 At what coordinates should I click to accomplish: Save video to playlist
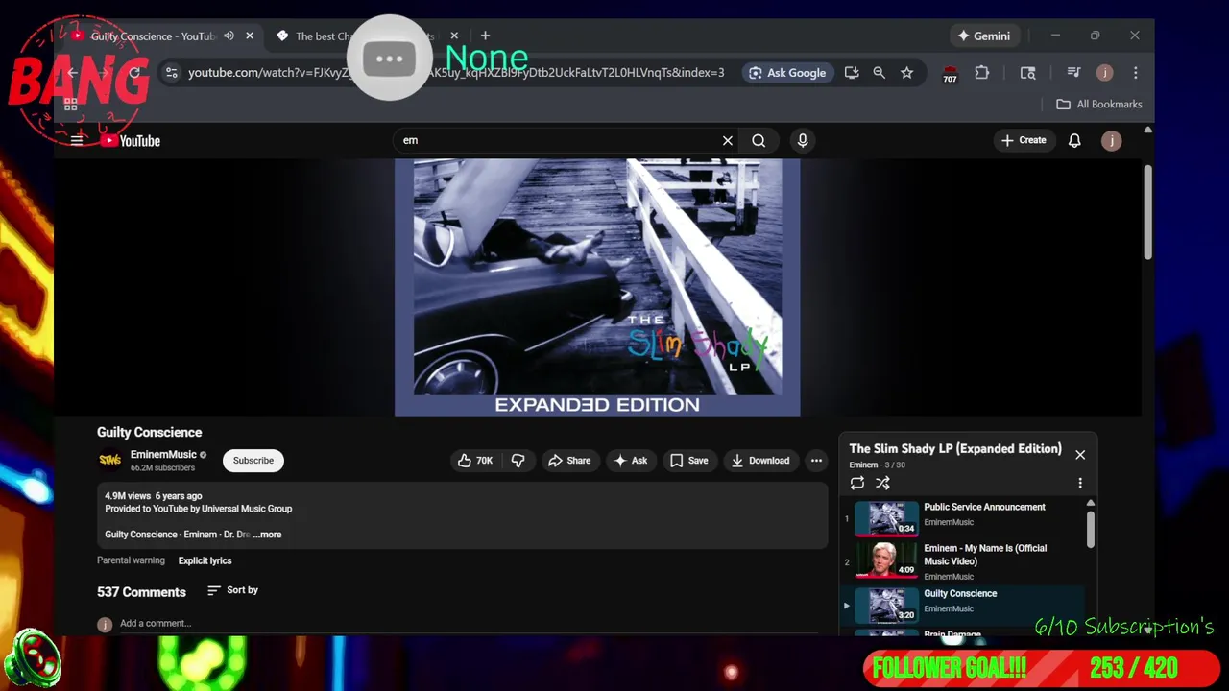tap(688, 461)
